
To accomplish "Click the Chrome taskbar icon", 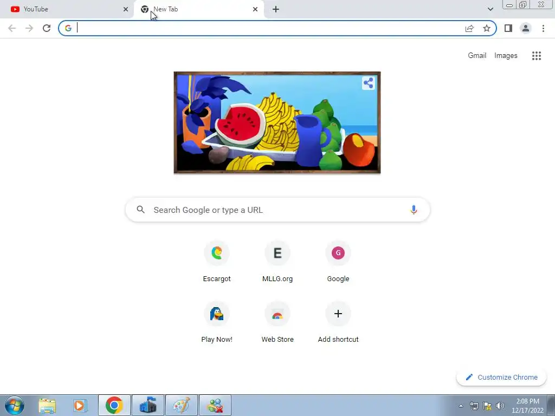I will tap(114, 405).
